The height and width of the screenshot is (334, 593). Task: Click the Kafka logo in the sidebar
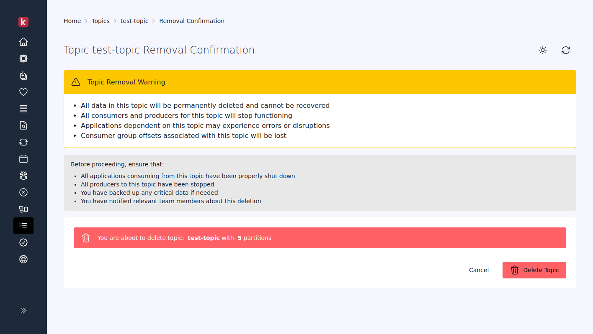point(23,22)
